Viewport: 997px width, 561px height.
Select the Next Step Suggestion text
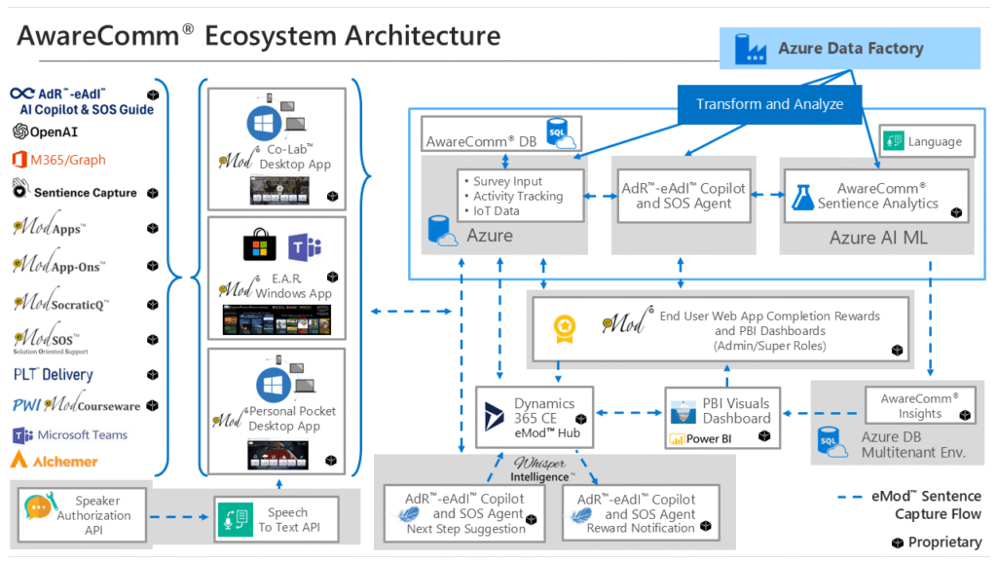[x=466, y=529]
